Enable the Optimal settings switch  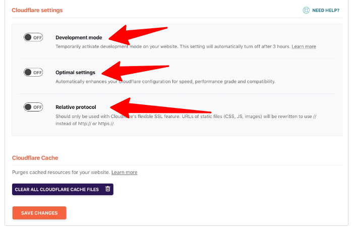click(x=34, y=72)
